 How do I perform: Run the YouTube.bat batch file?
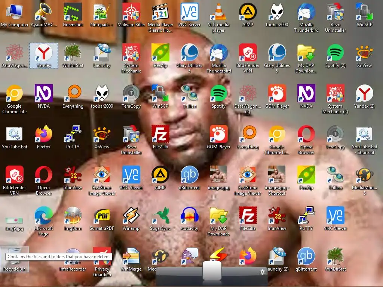coord(15,138)
